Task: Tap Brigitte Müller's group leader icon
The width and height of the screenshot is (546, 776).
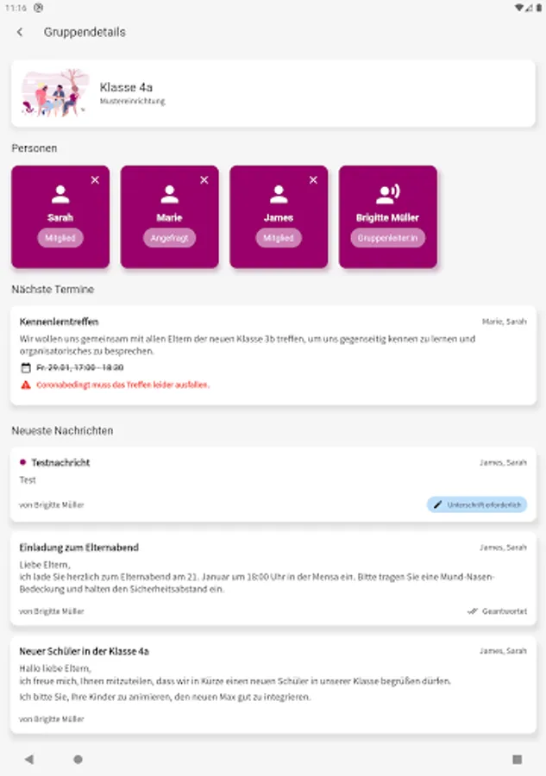Action: [388, 194]
